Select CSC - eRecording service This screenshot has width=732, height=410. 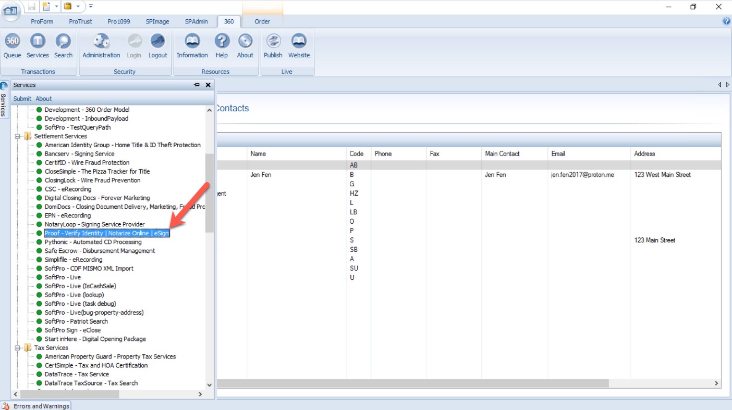click(x=68, y=189)
